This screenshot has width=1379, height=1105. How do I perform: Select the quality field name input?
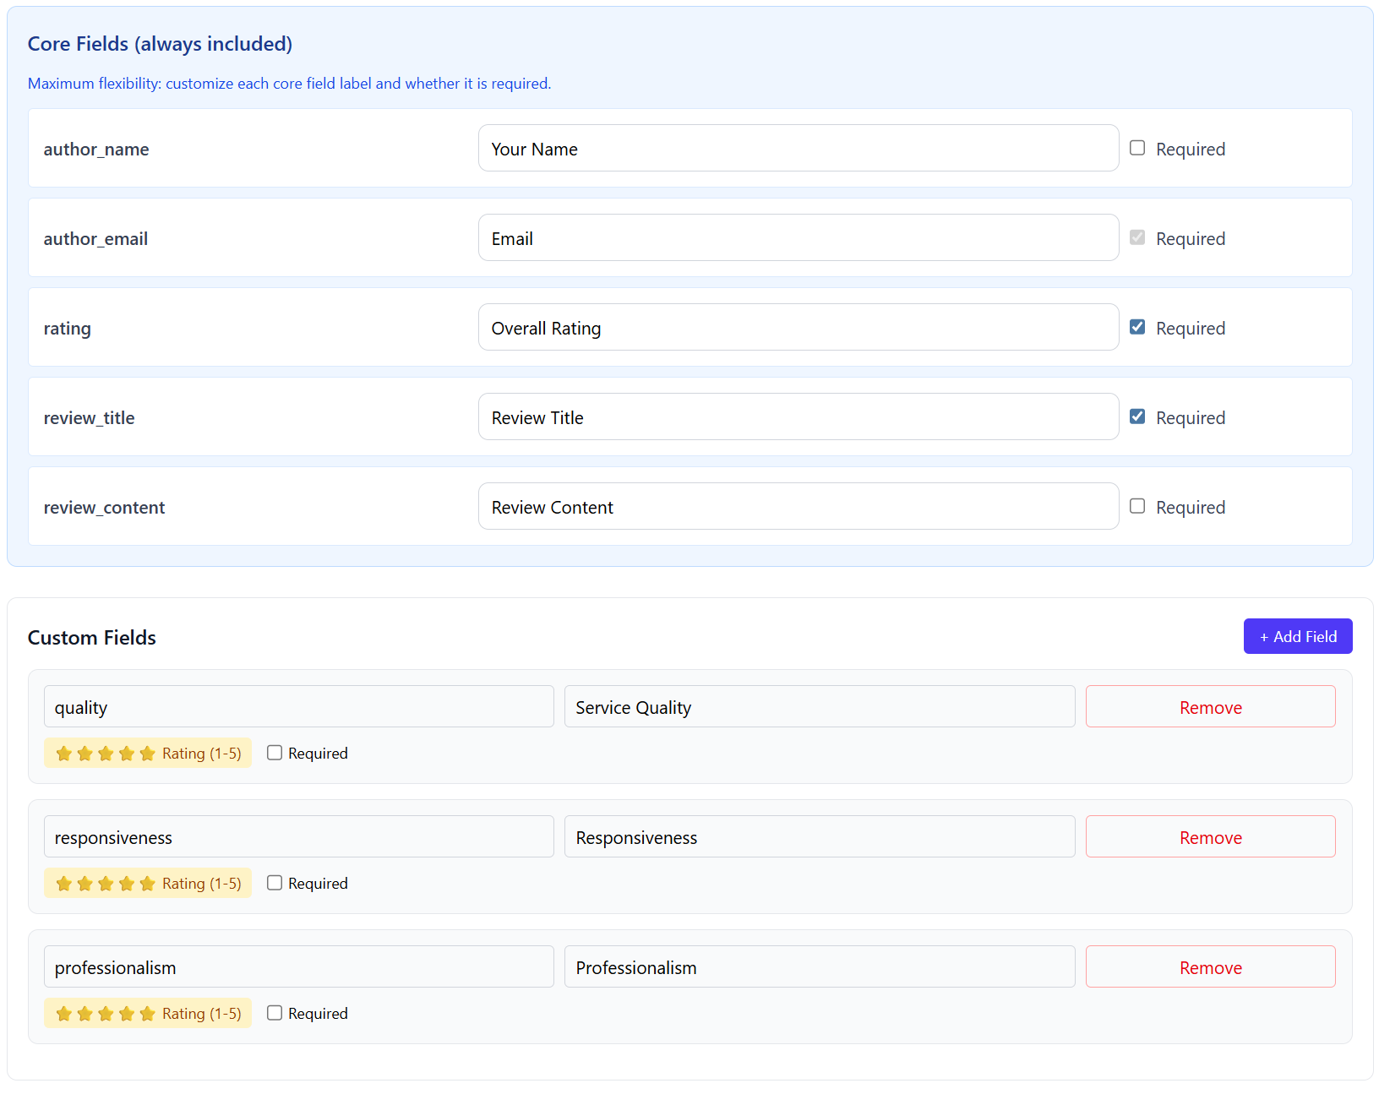point(298,706)
